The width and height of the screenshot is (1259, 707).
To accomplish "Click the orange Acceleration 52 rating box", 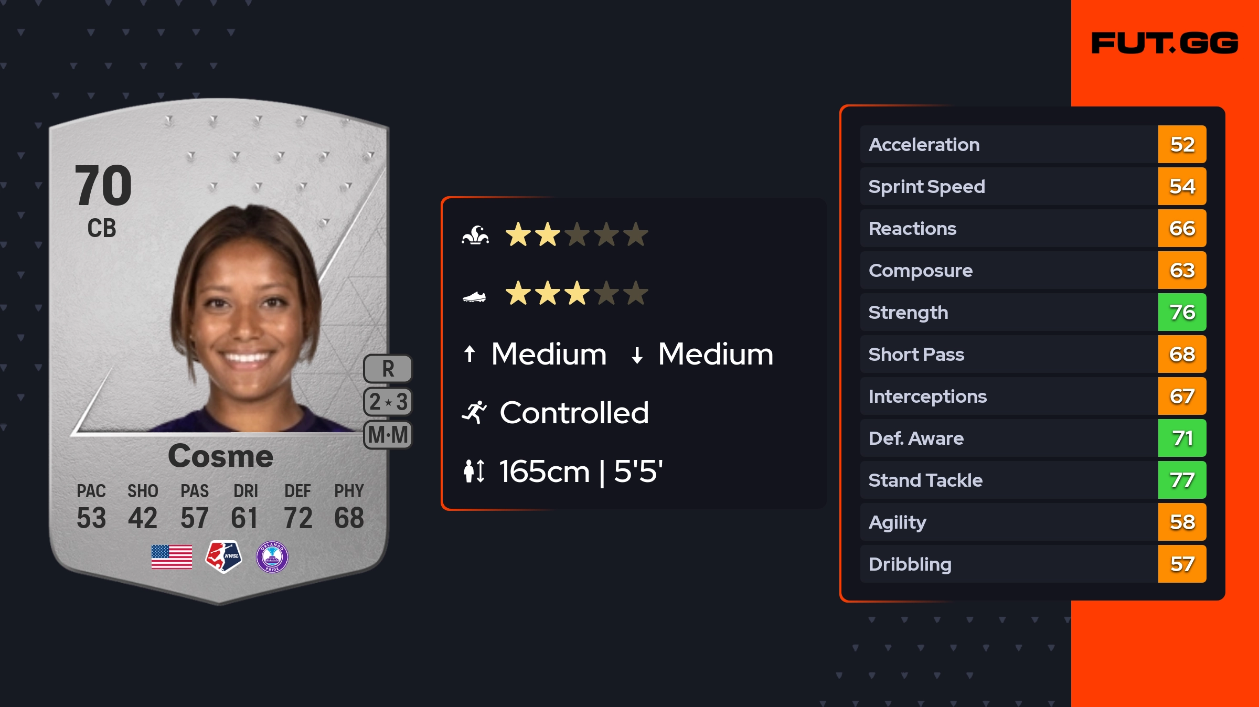I will 1182,144.
